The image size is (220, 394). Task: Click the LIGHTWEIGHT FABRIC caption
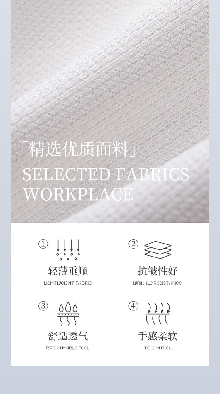(68, 283)
